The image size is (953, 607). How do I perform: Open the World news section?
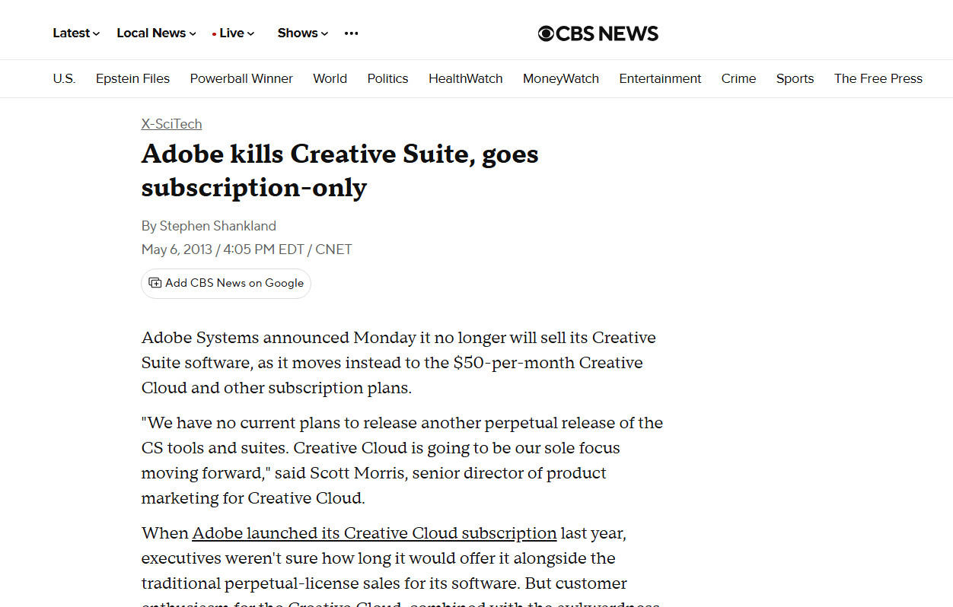[x=330, y=78]
